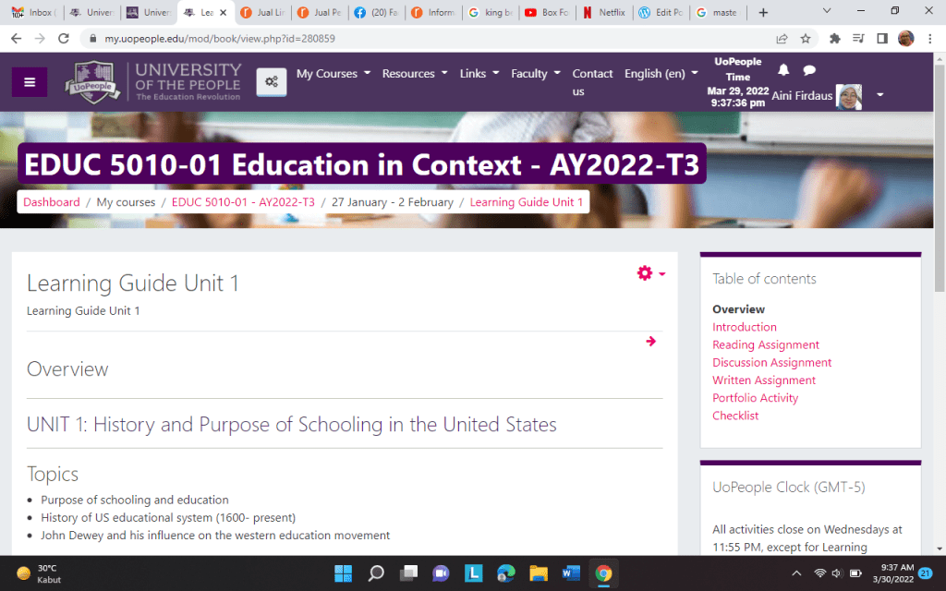946x591 pixels.
Task: Open the English (en) language selector
Action: click(x=661, y=74)
